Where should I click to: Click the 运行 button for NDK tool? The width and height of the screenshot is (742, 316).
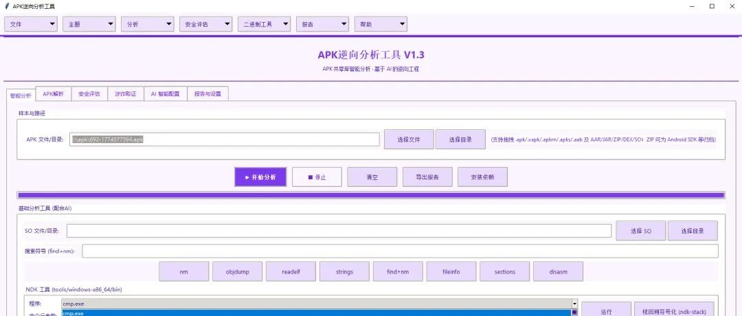coord(606,309)
